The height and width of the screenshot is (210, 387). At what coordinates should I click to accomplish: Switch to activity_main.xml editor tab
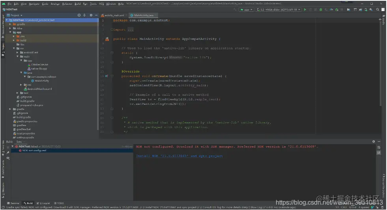point(114,15)
